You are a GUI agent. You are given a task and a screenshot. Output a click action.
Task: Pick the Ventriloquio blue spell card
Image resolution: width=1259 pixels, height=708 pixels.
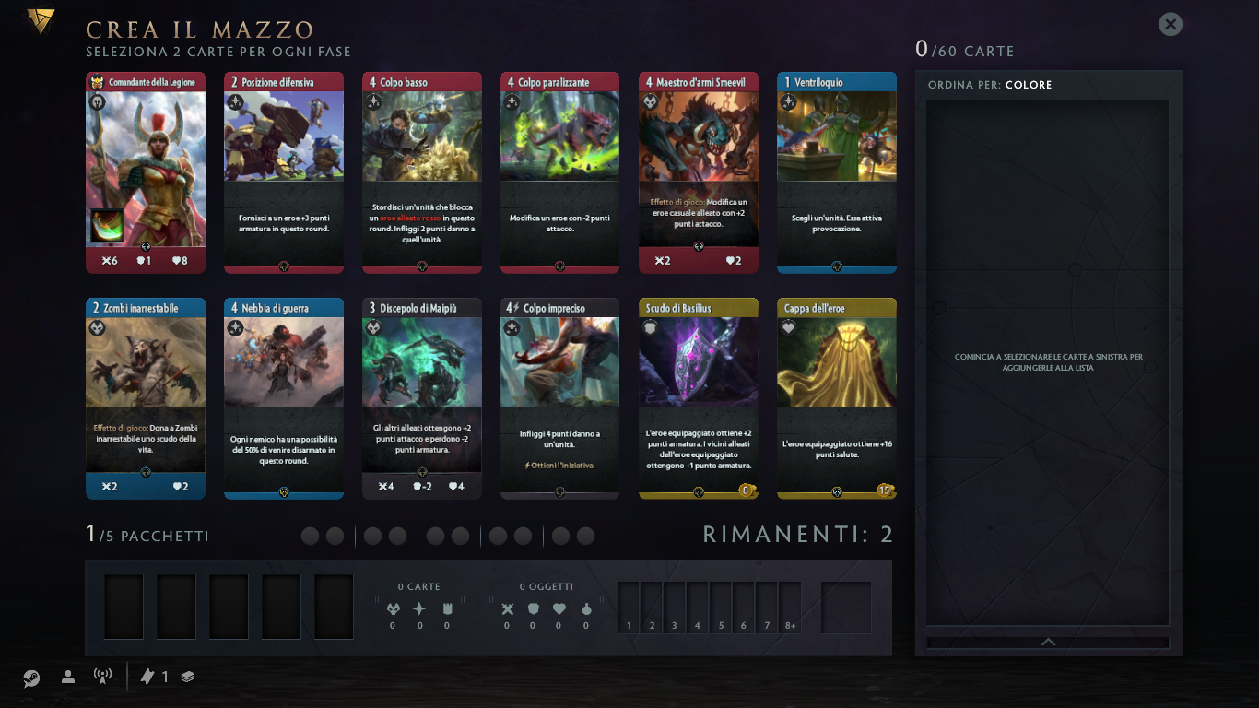tap(837, 173)
